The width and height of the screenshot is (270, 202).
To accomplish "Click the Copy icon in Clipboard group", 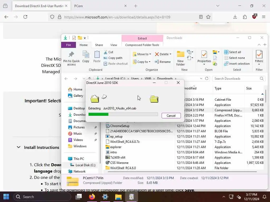I will [x=86, y=55].
